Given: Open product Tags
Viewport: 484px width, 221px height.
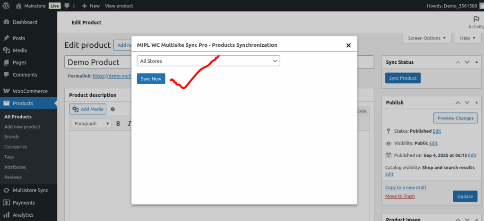Looking at the screenshot, I should pyautogui.click(x=9, y=157).
